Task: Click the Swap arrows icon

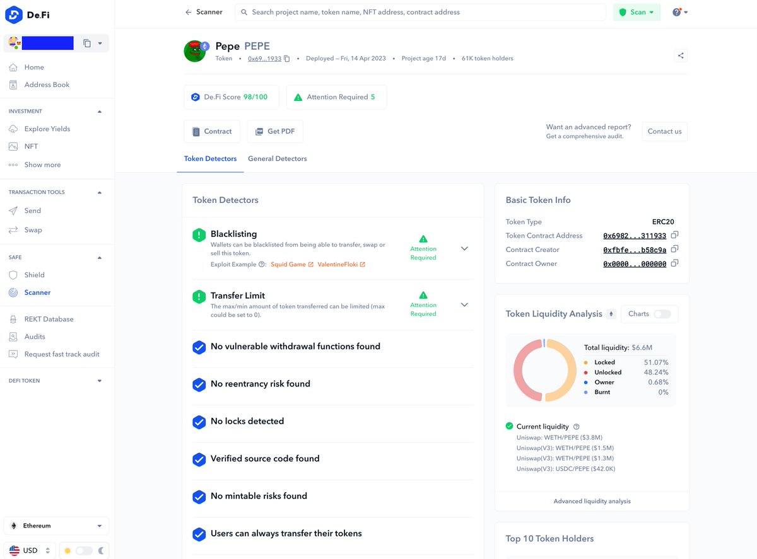Action: 13,230
